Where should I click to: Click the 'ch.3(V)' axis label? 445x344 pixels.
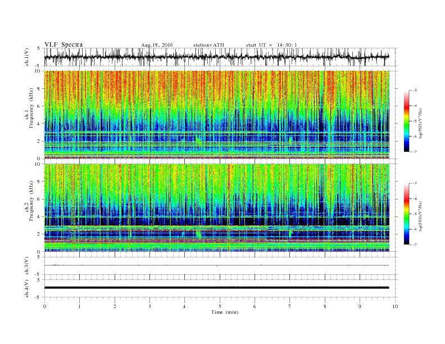(27, 266)
